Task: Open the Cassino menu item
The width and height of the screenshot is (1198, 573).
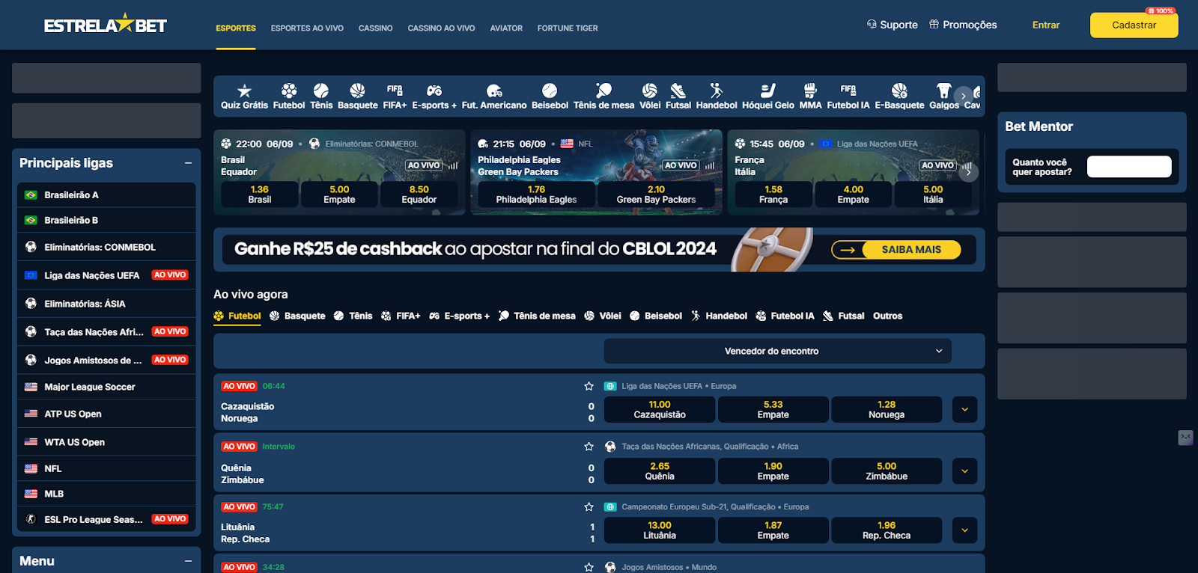Action: [x=375, y=28]
